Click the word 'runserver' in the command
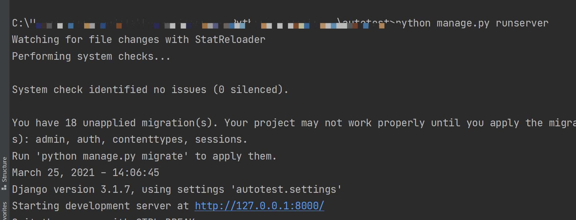 click(522, 23)
